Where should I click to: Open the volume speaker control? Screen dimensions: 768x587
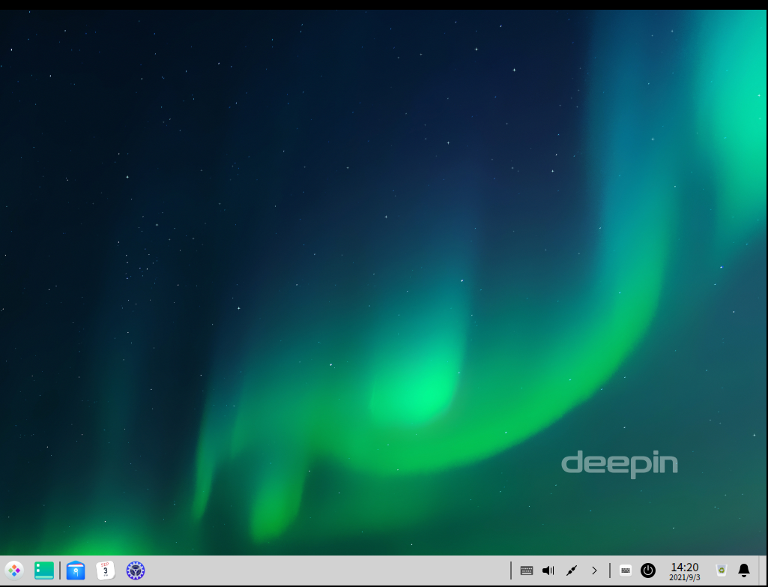point(548,571)
